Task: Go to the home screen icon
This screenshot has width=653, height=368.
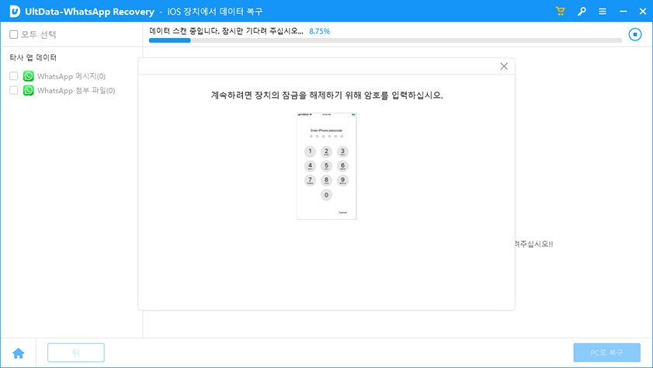Action: click(18, 352)
